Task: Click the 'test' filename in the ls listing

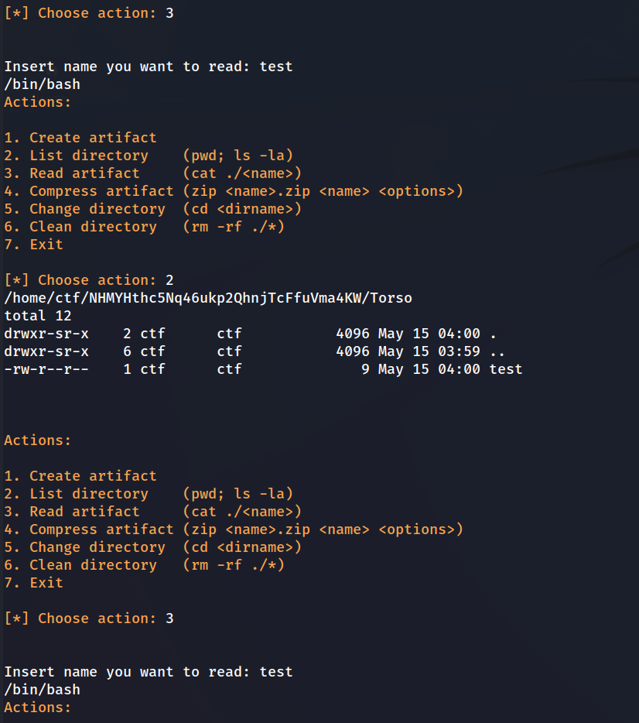Action: point(505,369)
